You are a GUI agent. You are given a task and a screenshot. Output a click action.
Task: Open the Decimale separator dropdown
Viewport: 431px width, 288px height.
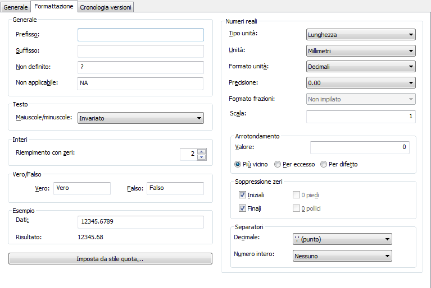(342, 240)
